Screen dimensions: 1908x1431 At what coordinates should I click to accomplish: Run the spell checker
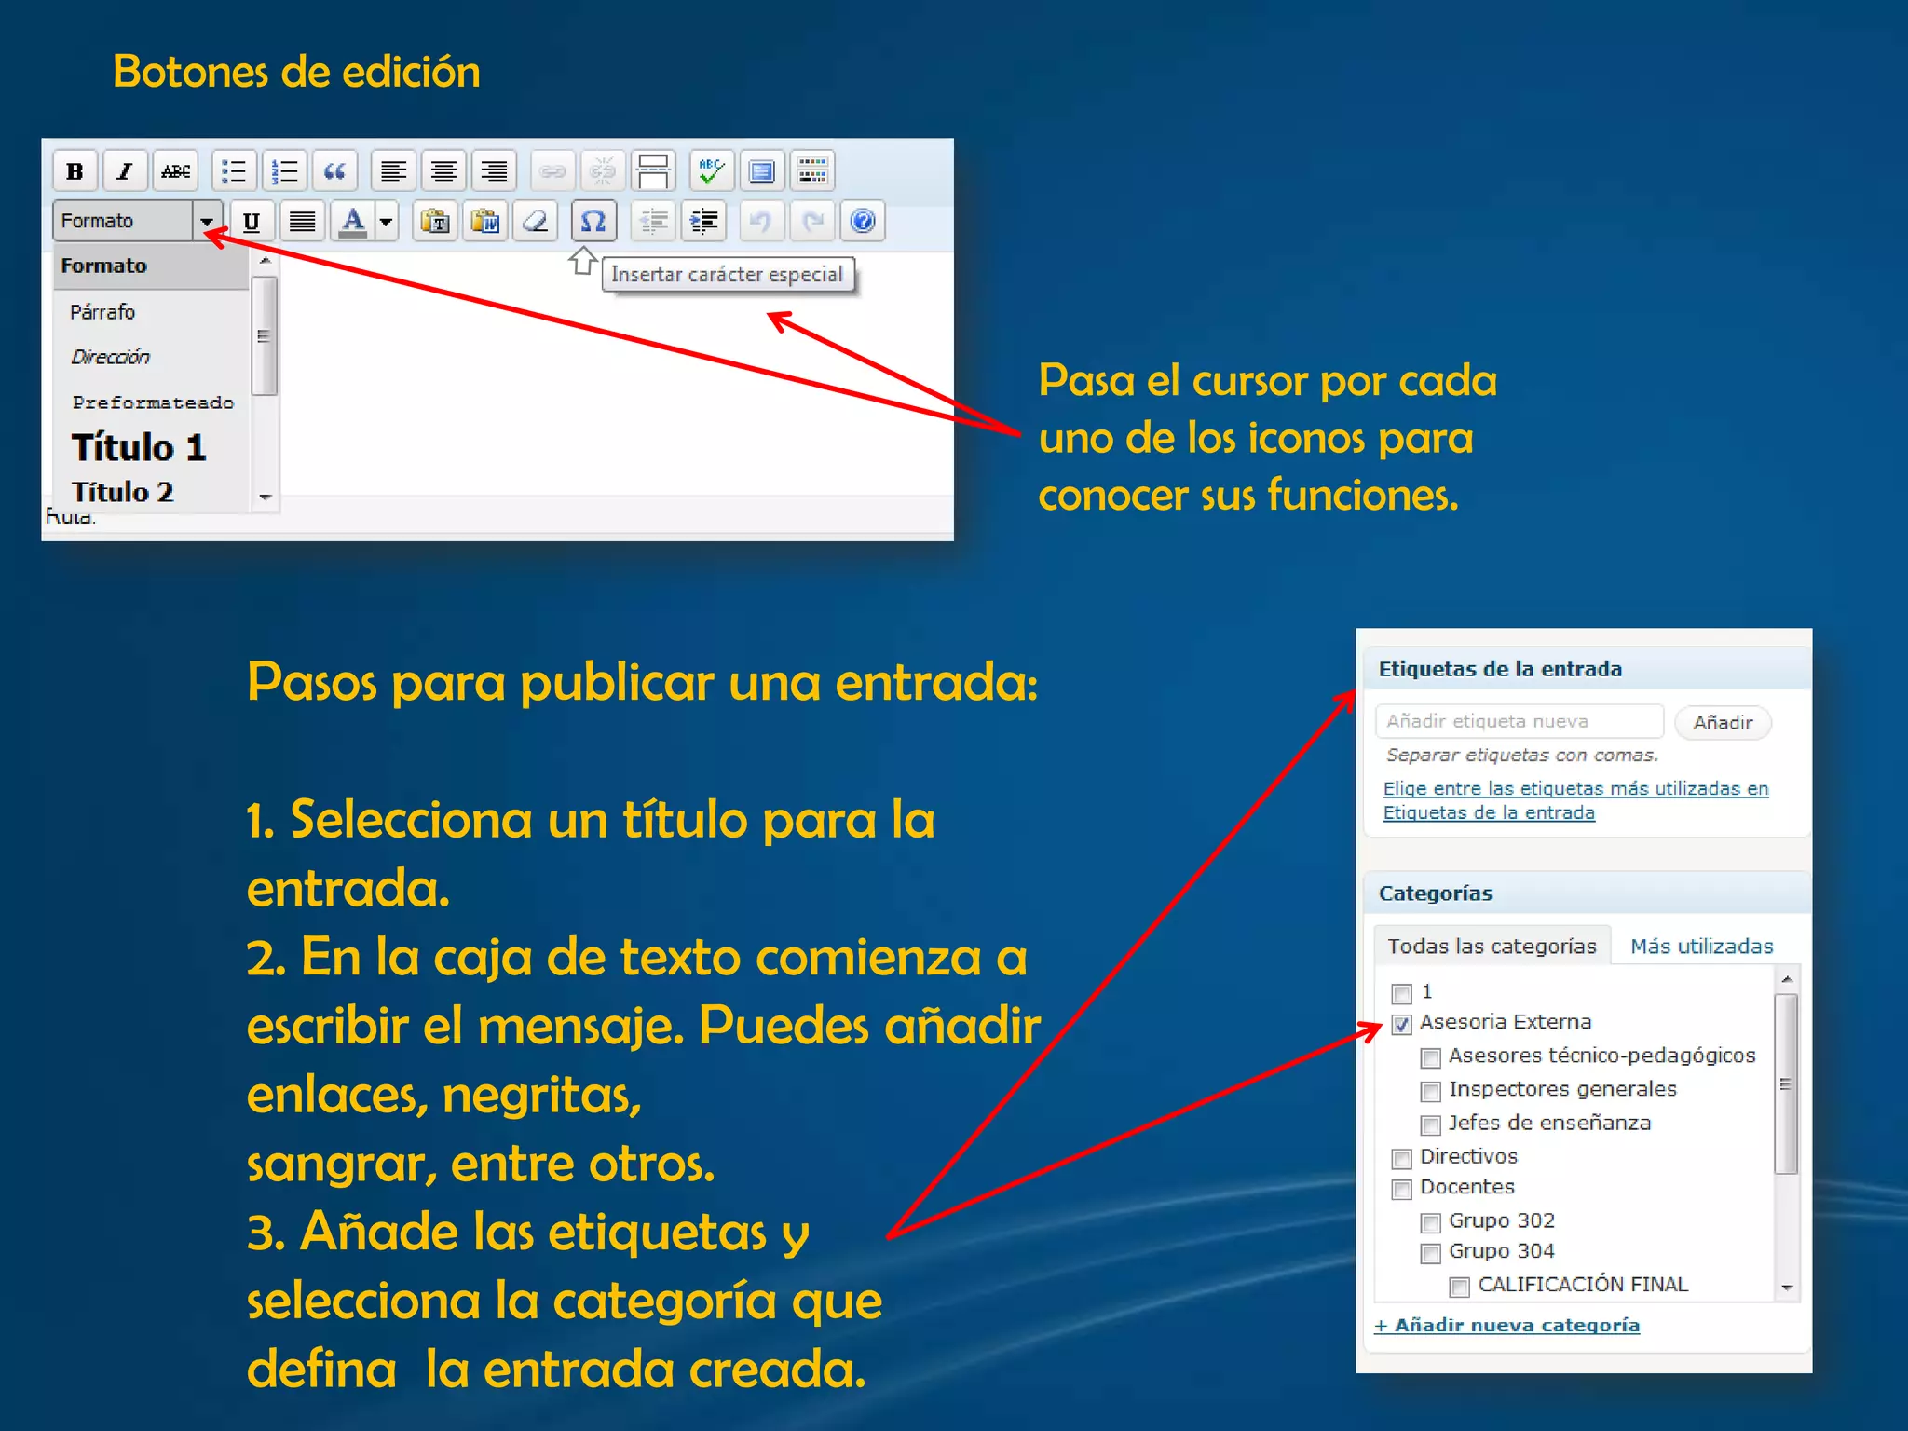tap(712, 171)
